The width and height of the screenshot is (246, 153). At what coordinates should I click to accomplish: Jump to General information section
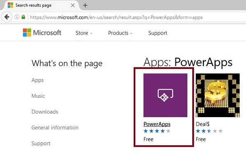click(55, 128)
